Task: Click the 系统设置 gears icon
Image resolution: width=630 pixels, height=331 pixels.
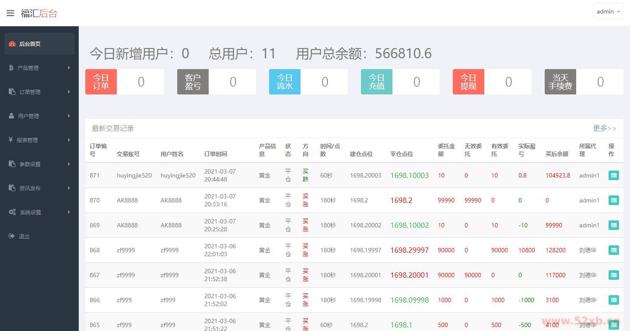Action: point(12,212)
